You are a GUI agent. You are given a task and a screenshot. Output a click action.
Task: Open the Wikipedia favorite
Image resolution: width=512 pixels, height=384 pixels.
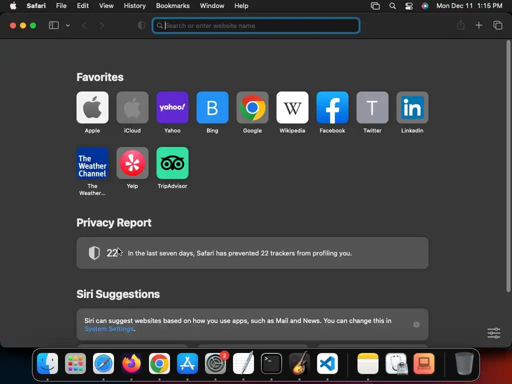tap(292, 107)
